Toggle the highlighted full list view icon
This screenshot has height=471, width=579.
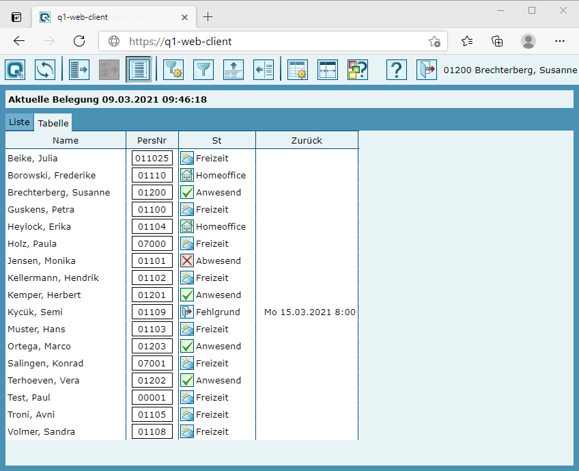click(x=139, y=69)
